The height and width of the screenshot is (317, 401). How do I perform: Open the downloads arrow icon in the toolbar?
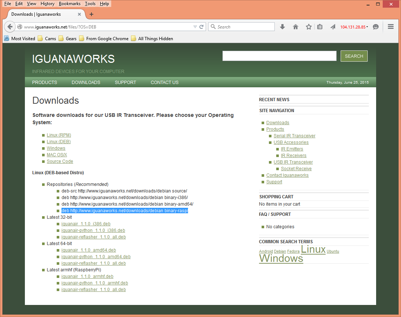[282, 27]
